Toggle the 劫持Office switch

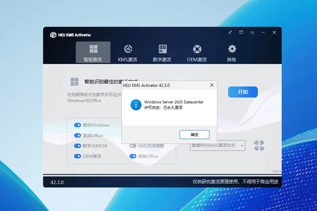tap(133, 156)
